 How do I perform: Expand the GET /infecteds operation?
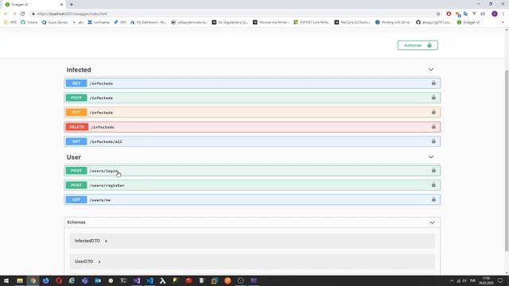tap(252, 83)
